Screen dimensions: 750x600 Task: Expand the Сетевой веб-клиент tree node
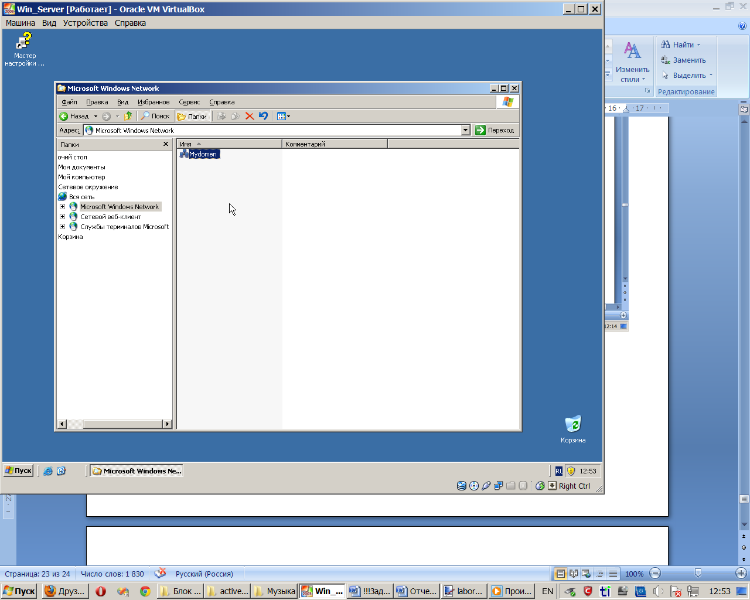tap(62, 217)
